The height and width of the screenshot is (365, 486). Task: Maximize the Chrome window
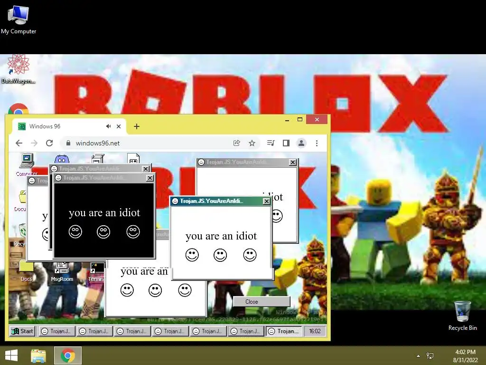pos(300,119)
